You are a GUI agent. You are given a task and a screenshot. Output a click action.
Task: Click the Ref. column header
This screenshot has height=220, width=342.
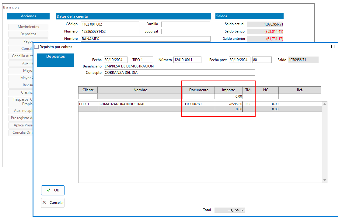300,90
